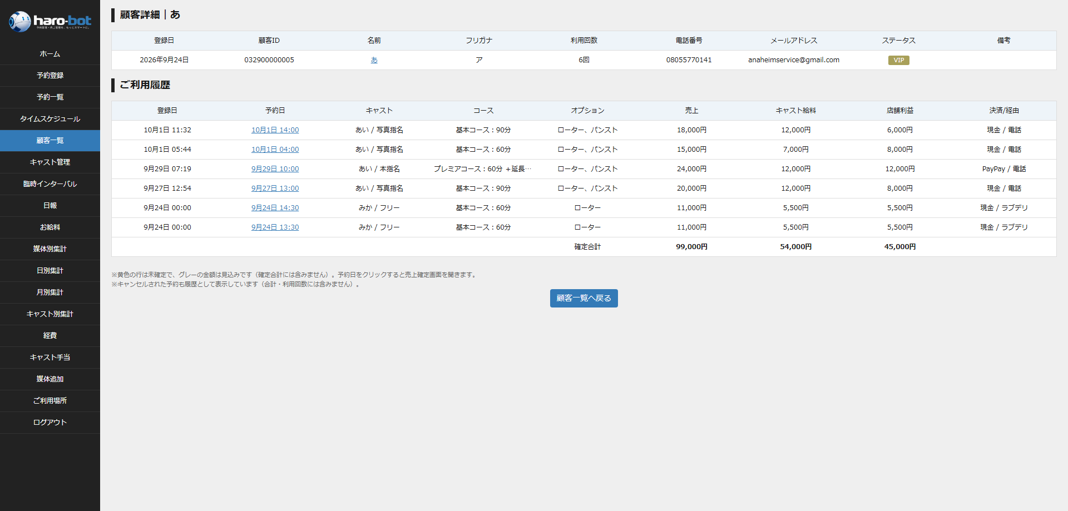Click registration date 2026年9月24日
The width and height of the screenshot is (1068, 511).
164,60
